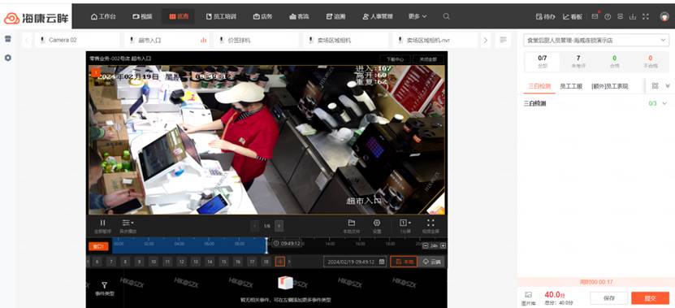Toggle the grid view icon beside the tabs
This screenshot has height=308, width=675.
[656, 85]
